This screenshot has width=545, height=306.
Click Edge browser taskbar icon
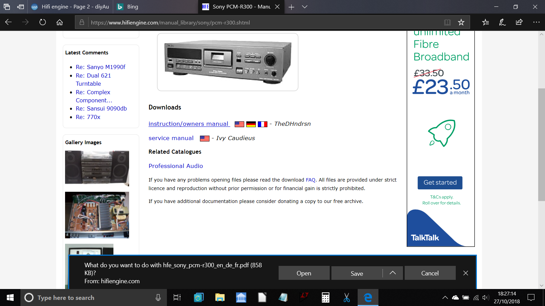click(368, 297)
